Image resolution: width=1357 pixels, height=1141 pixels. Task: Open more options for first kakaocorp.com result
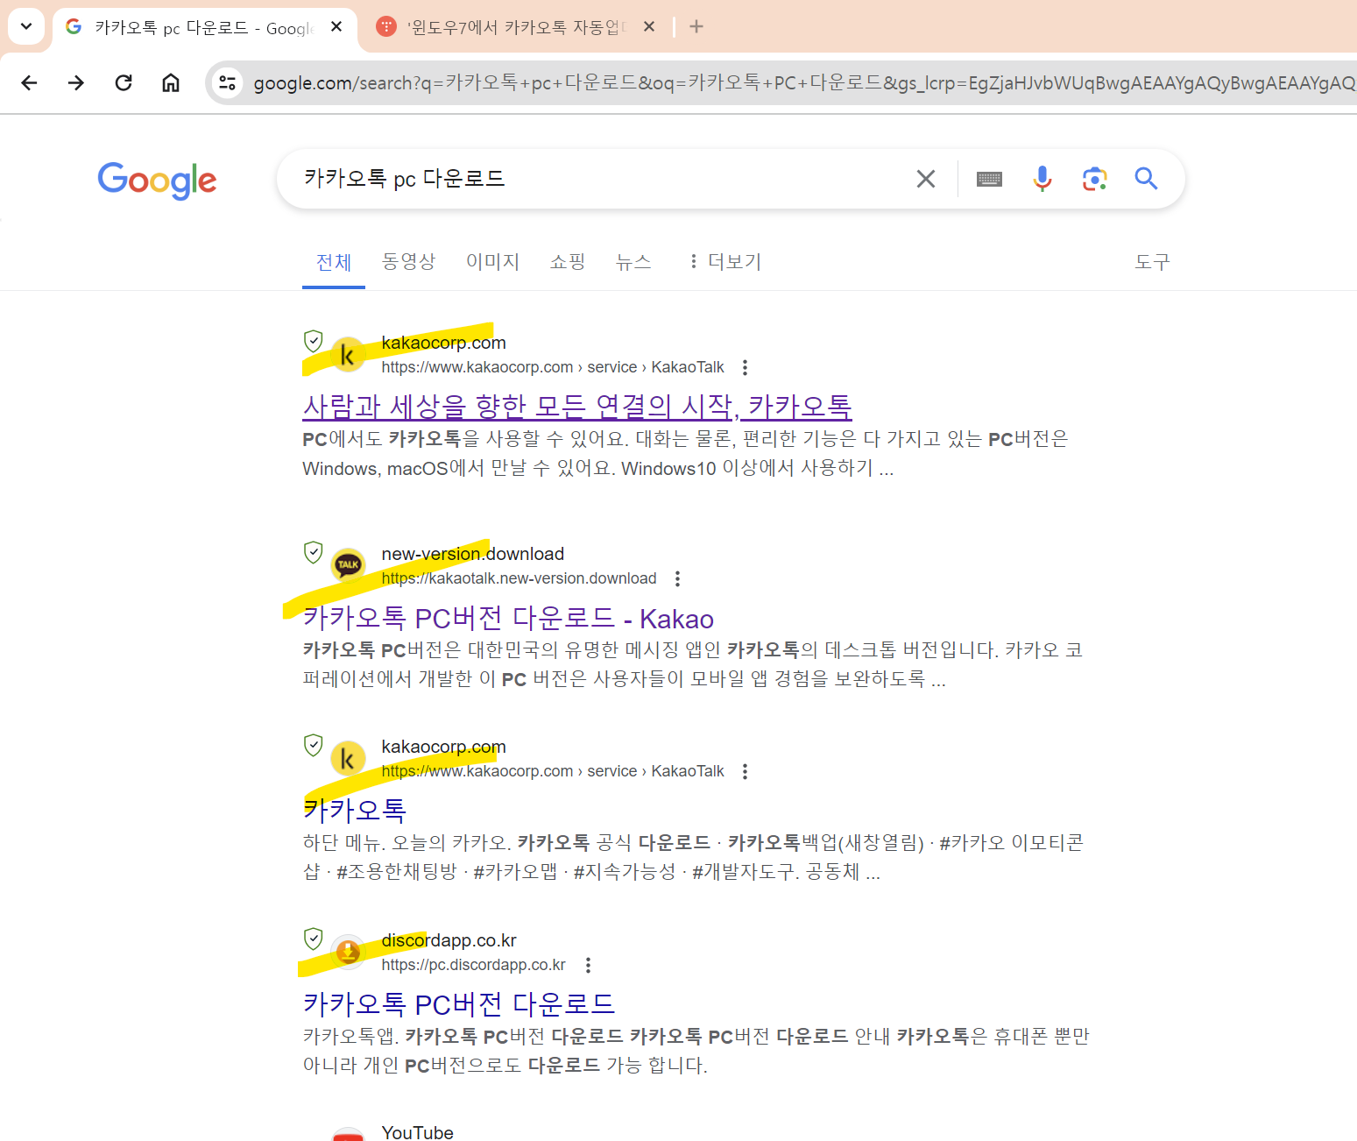[745, 367]
